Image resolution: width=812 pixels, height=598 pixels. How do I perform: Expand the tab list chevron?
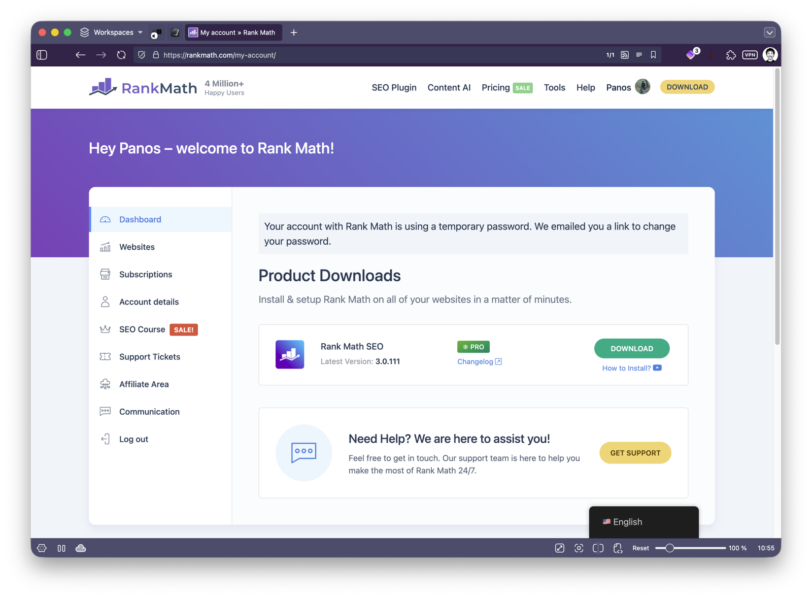(x=769, y=32)
